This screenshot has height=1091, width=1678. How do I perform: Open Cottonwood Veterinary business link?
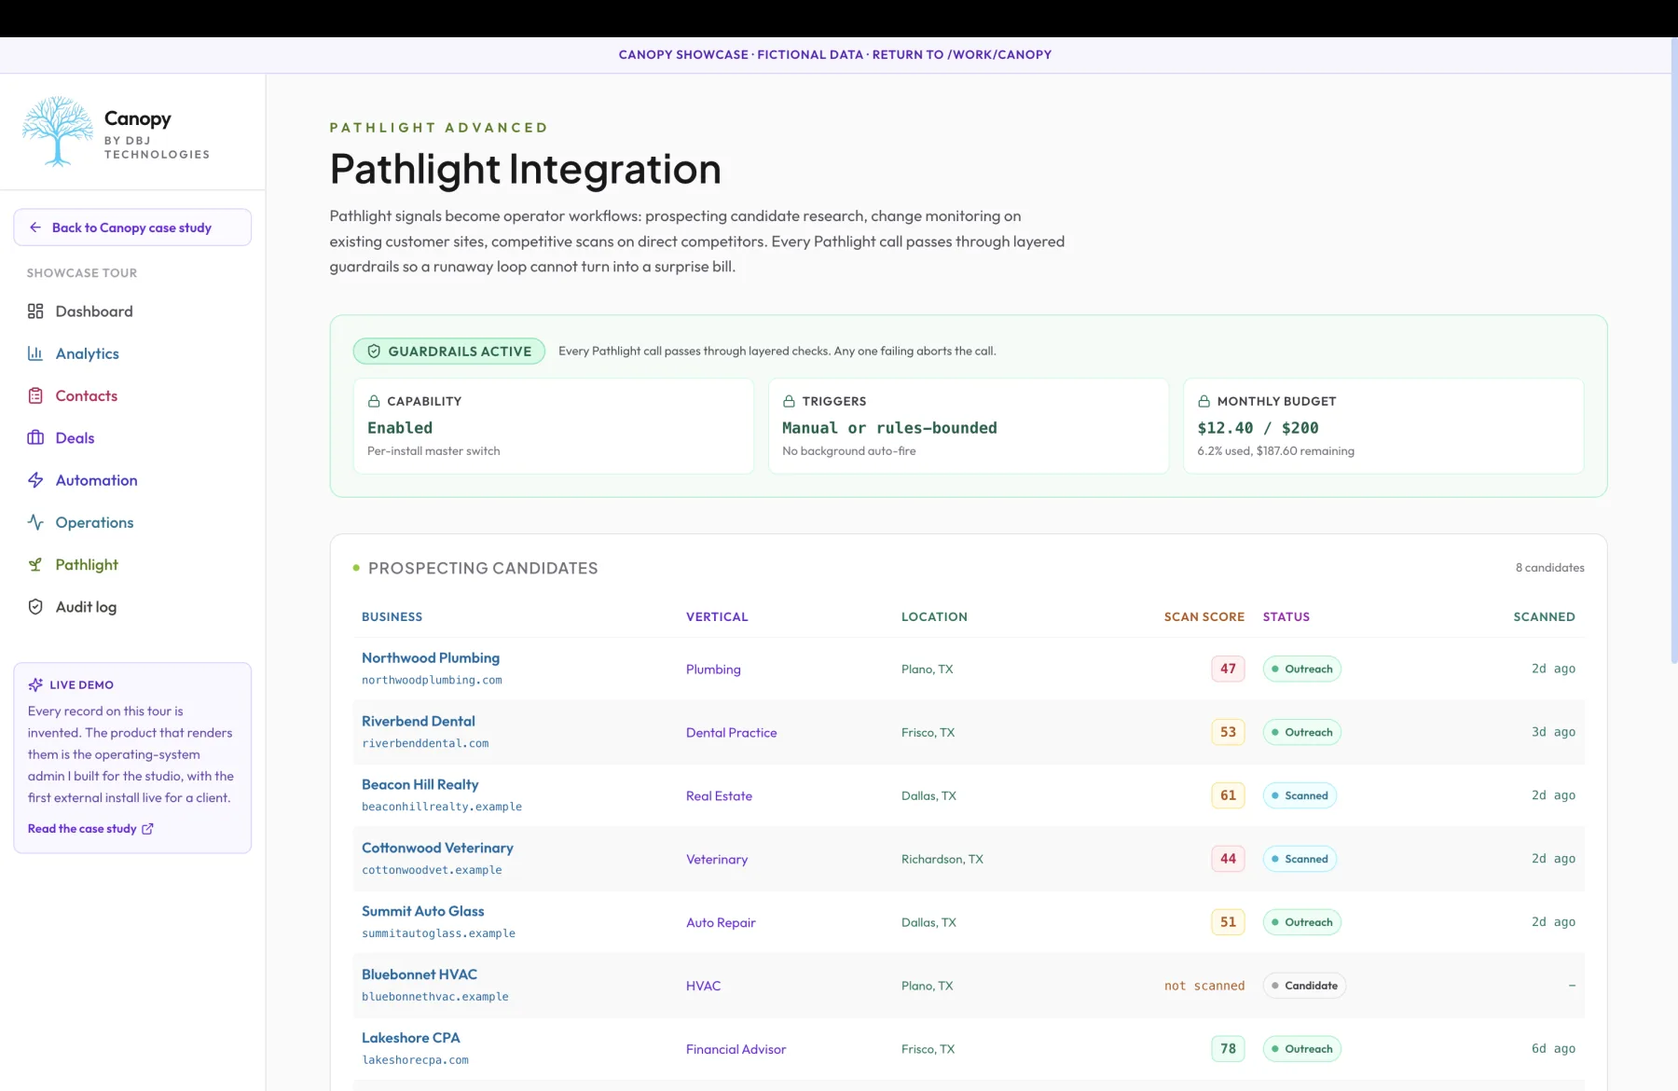tap(437, 849)
